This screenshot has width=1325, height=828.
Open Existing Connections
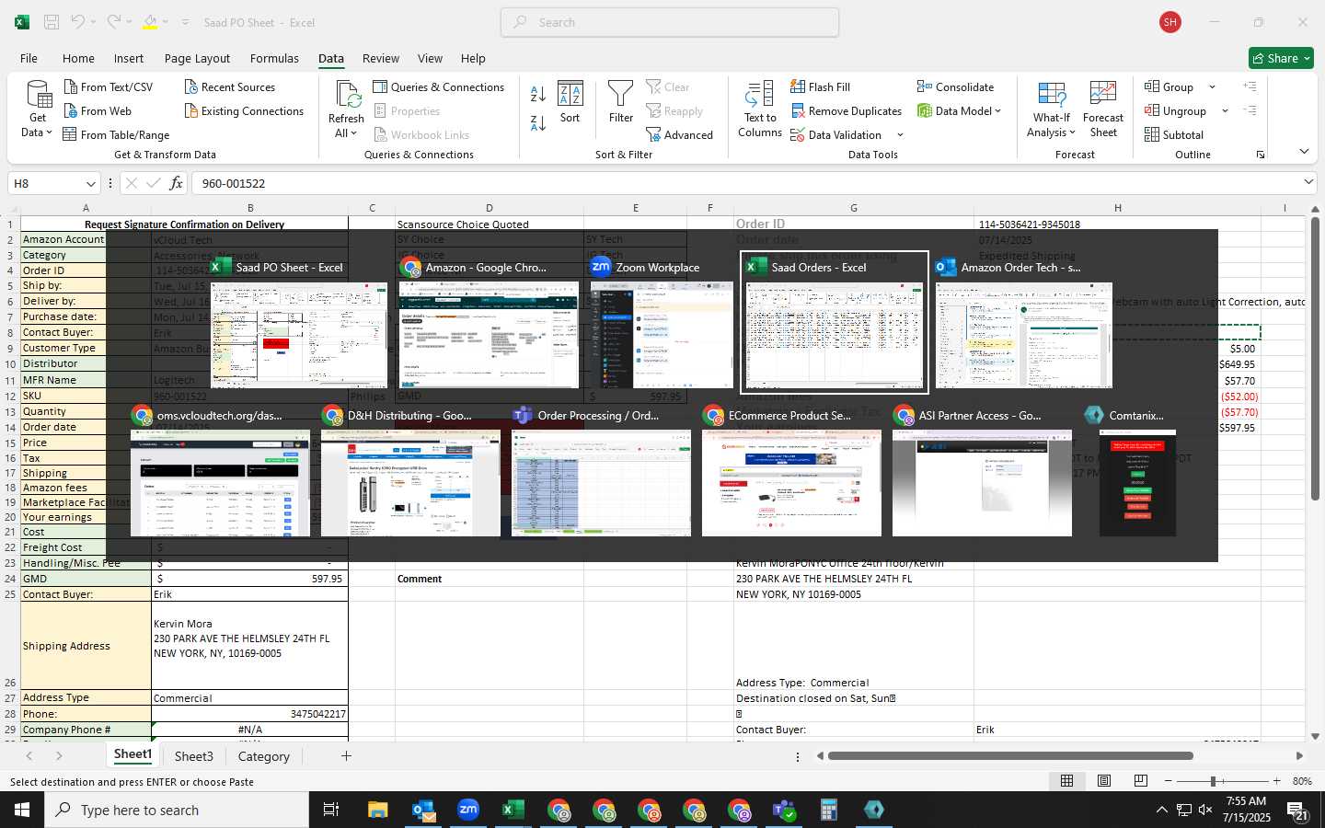point(244,110)
